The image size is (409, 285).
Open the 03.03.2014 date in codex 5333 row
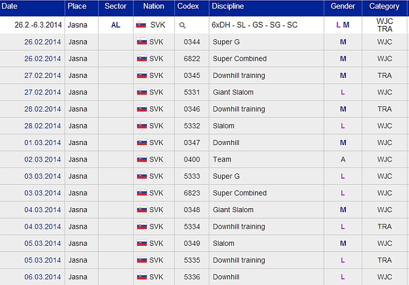click(x=43, y=176)
